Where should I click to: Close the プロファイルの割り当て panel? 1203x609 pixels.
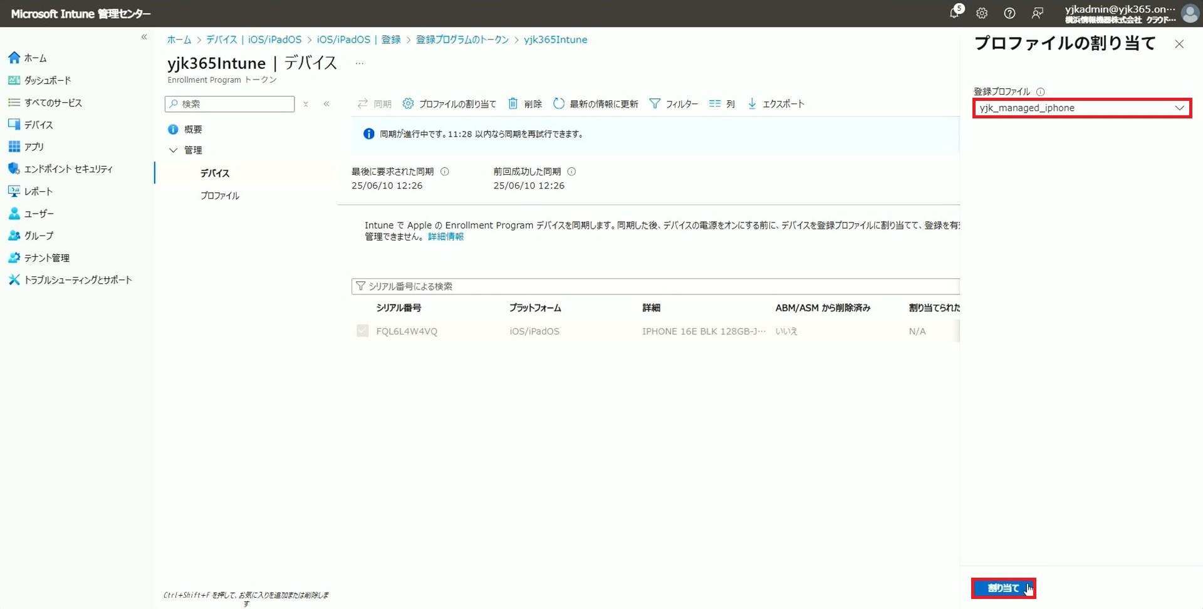coord(1179,44)
